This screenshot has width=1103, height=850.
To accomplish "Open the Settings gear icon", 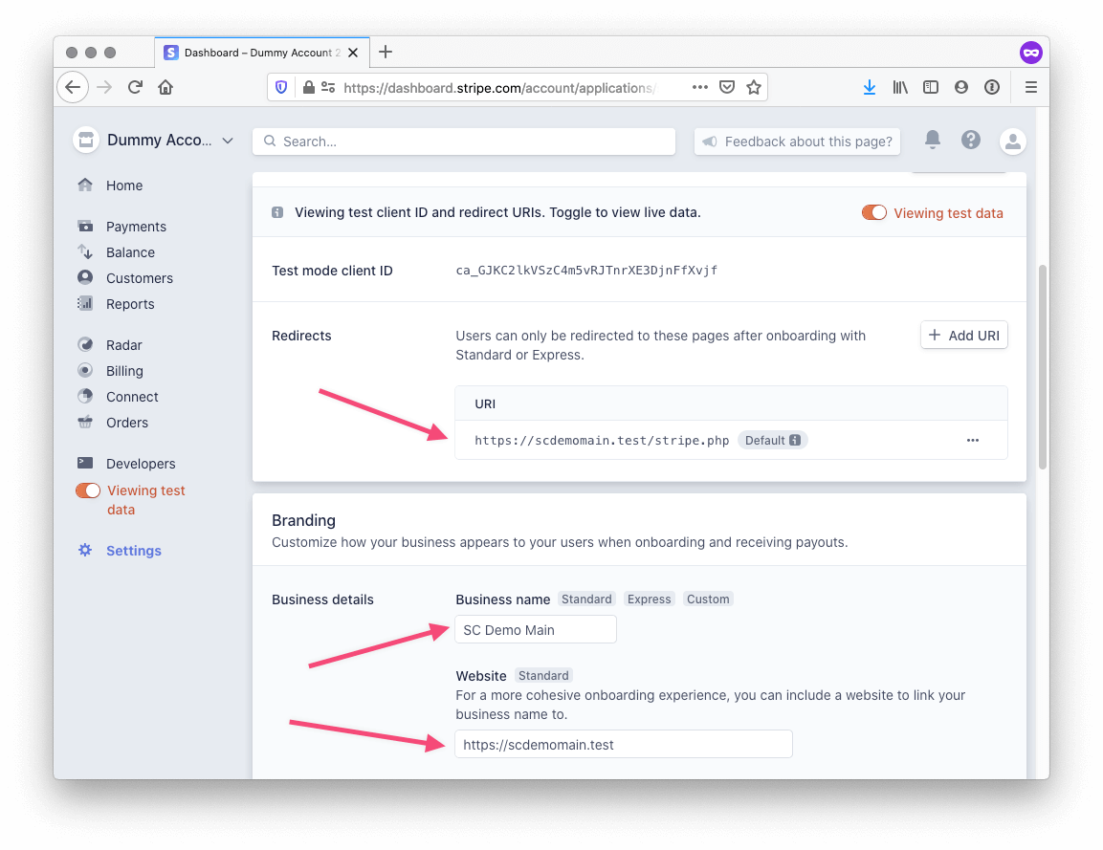I will coord(84,550).
